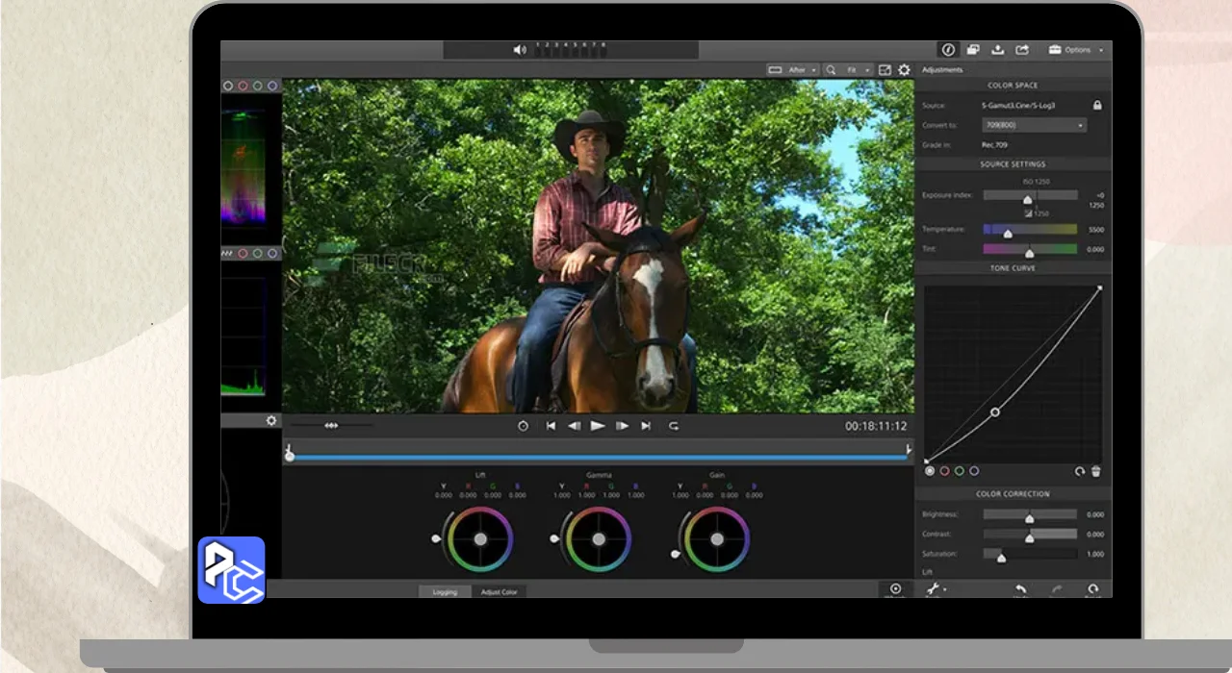Expand the Options menu
This screenshot has width=1232, height=673.
point(1077,50)
